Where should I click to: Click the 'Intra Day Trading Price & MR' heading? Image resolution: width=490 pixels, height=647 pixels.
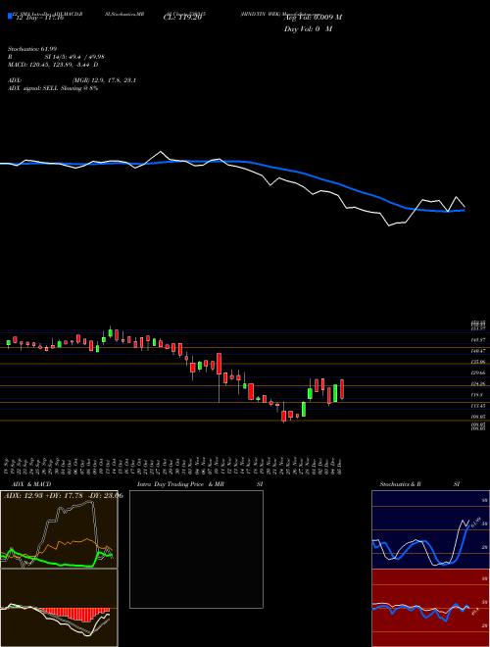180,484
